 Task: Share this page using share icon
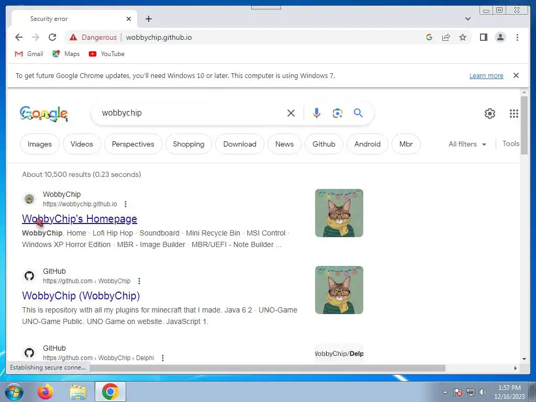[446, 37]
